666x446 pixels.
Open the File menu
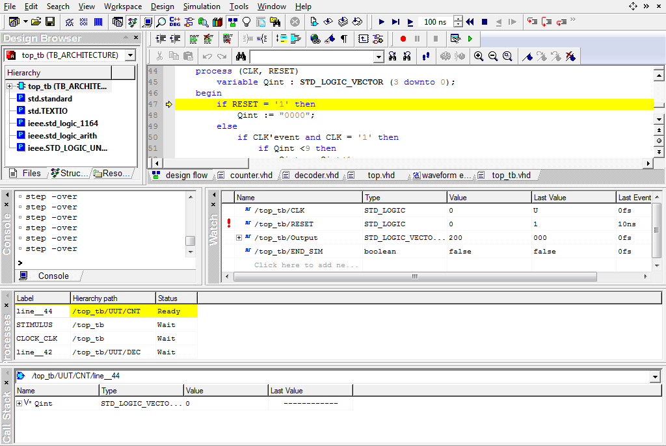pos(10,7)
